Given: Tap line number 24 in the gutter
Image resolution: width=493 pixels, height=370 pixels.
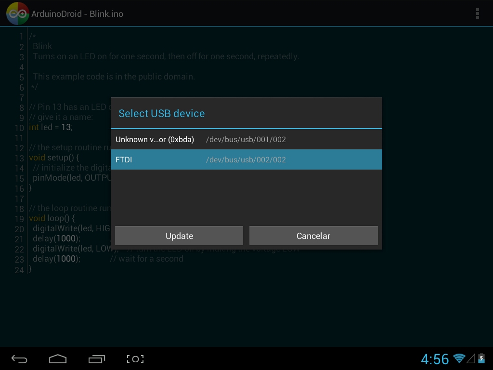Looking at the screenshot, I should (x=19, y=270).
